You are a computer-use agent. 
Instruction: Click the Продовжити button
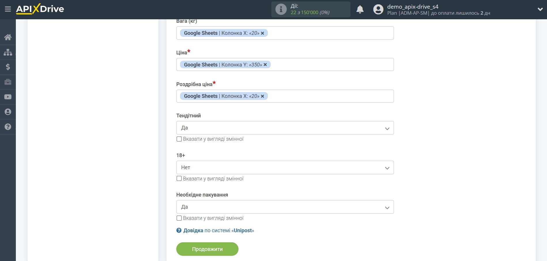(x=207, y=249)
